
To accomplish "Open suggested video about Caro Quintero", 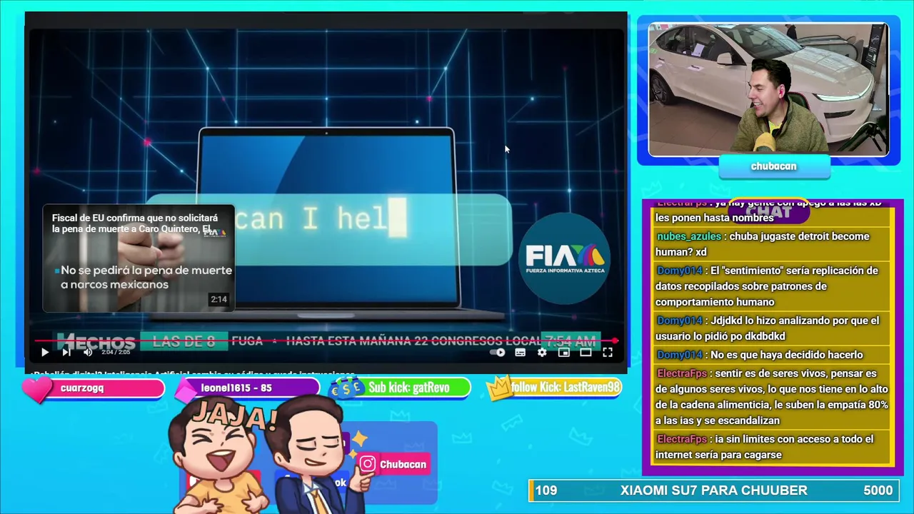I will pos(139,259).
